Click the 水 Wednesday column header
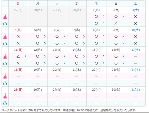This screenshot has width=149, height=113. (77, 3)
